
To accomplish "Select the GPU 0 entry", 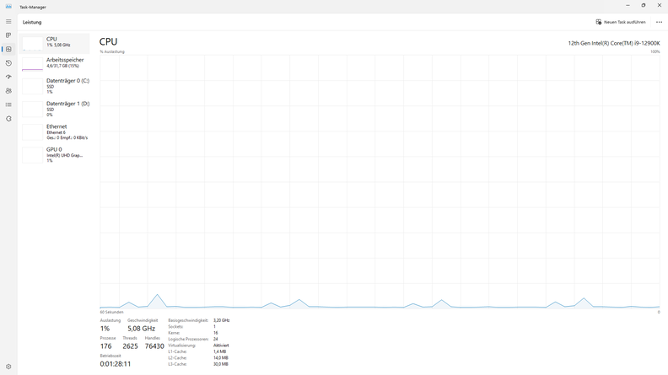I will [x=55, y=154].
